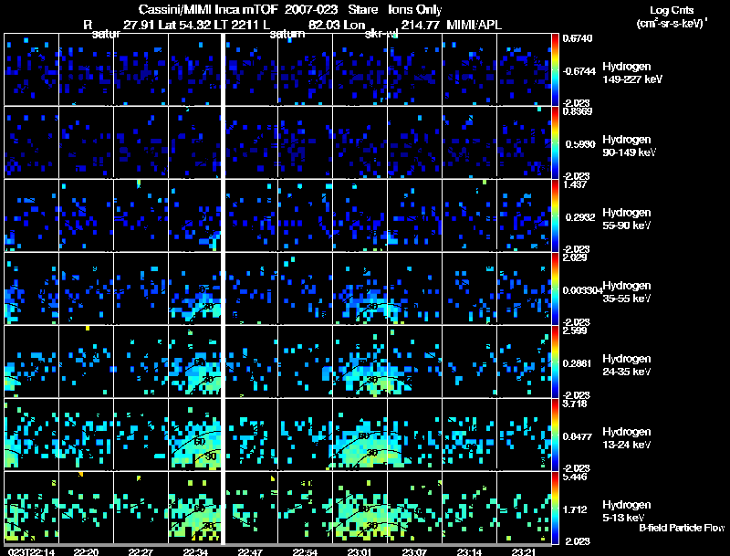Image resolution: width=730 pixels, height=556 pixels.
Task: Click the 0.0477 colorbar midpoint value
Action: tap(578, 436)
